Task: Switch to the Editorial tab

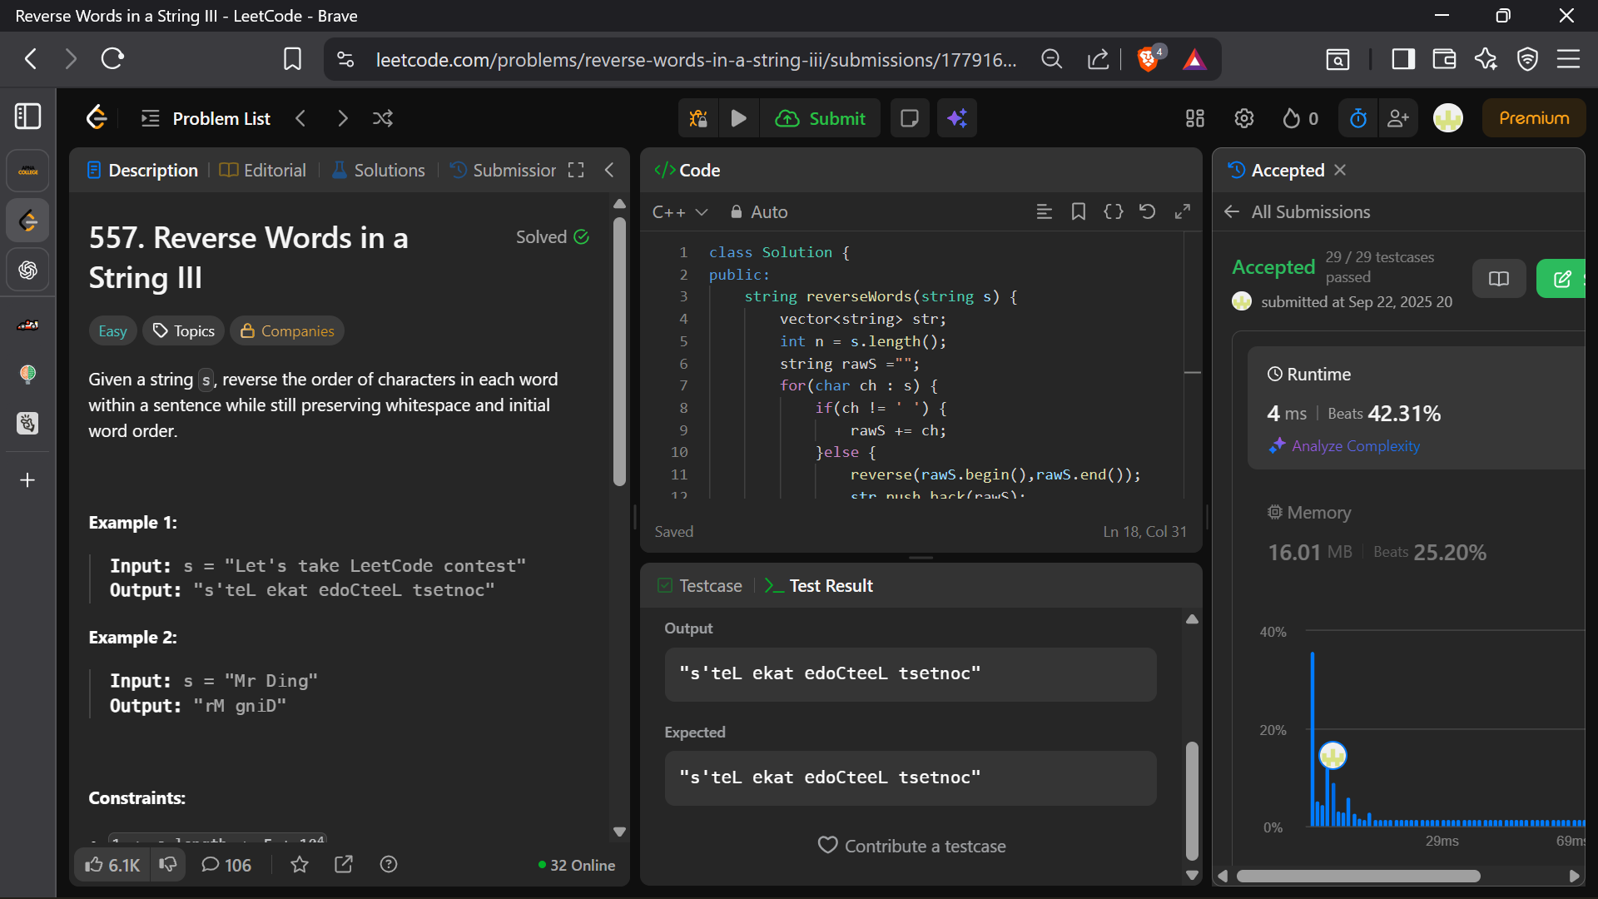Action: click(263, 171)
